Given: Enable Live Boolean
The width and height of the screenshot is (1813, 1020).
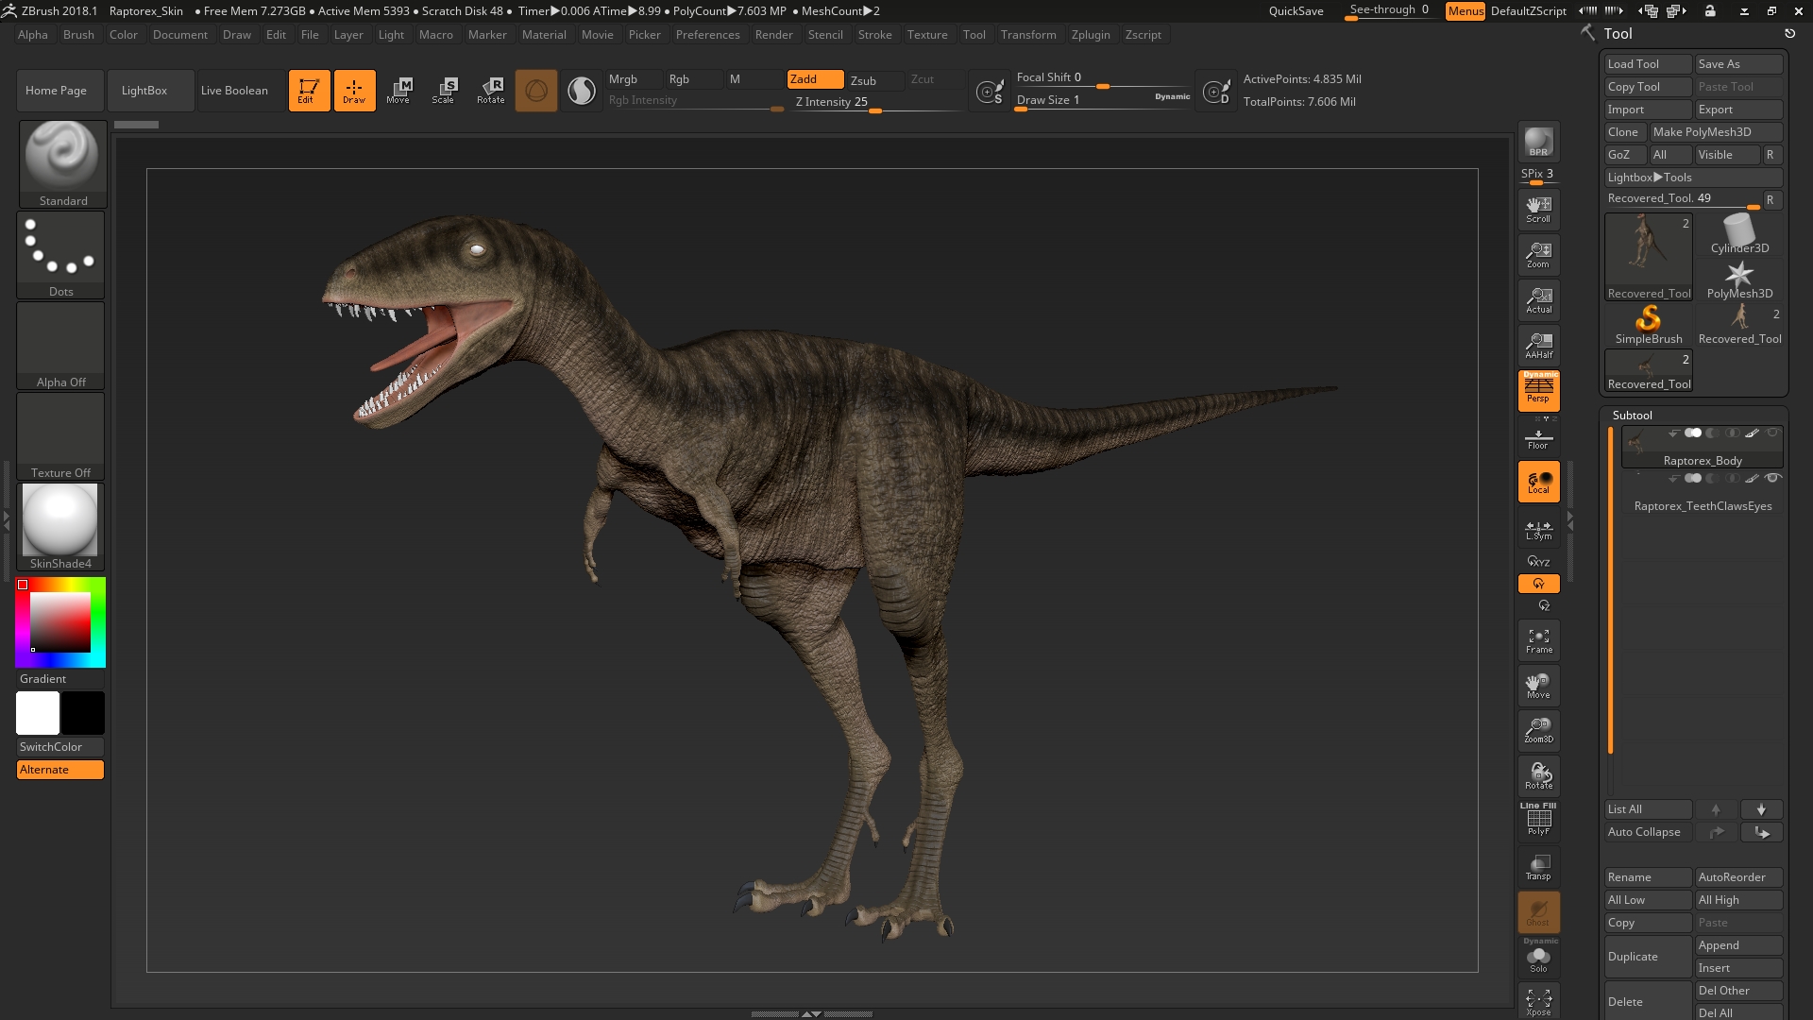Looking at the screenshot, I should 242,91.
